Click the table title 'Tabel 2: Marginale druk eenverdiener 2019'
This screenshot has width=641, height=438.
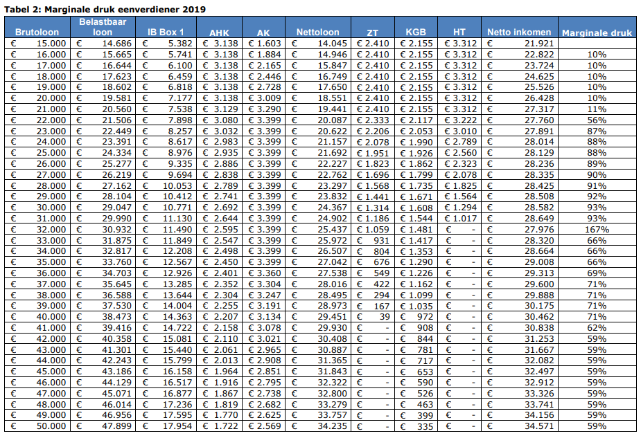click(105, 9)
